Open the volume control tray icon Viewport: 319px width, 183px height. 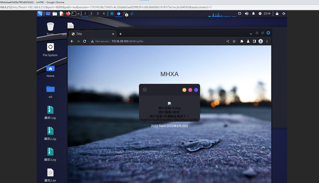coord(247,14)
